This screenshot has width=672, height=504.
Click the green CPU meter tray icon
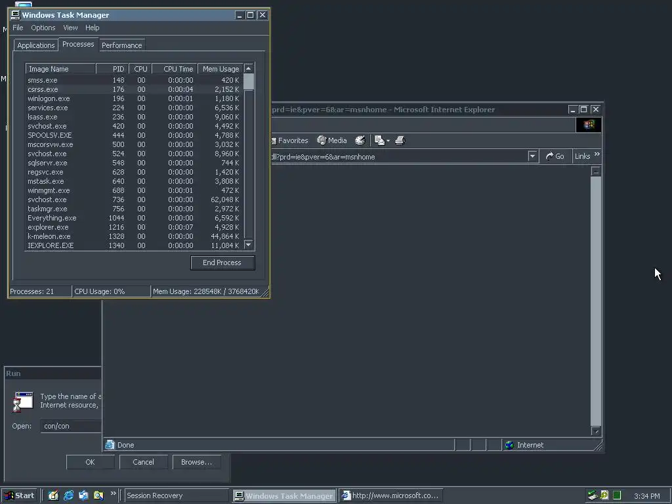pos(617,495)
